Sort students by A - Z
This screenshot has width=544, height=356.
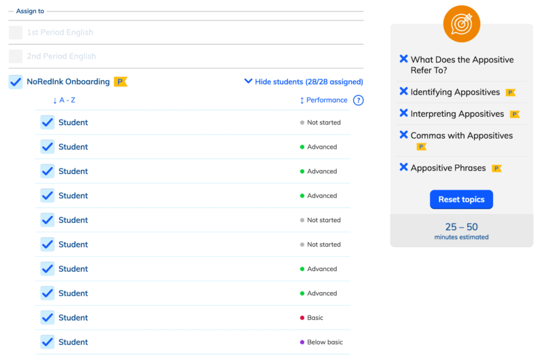tap(64, 101)
